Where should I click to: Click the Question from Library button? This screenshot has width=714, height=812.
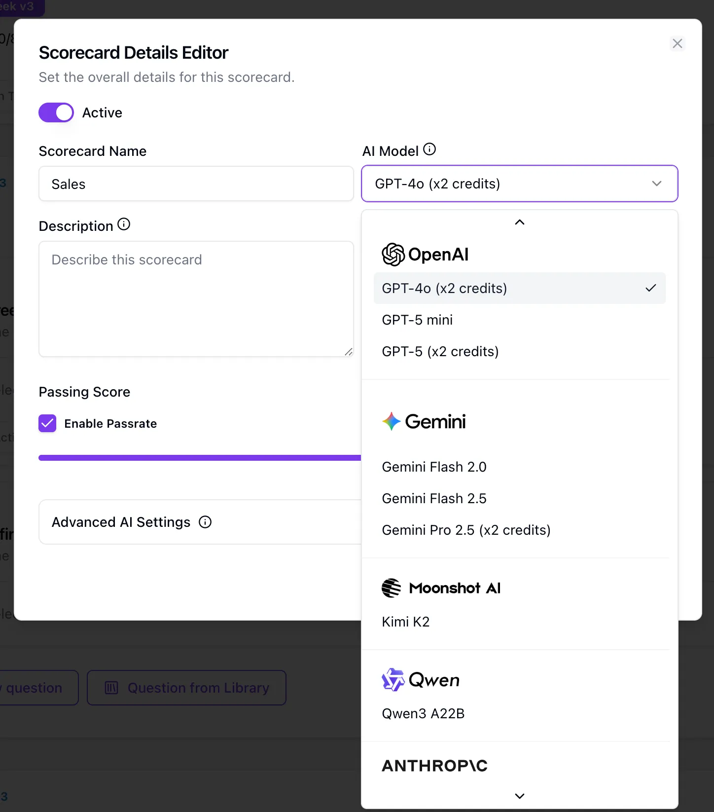point(187,688)
